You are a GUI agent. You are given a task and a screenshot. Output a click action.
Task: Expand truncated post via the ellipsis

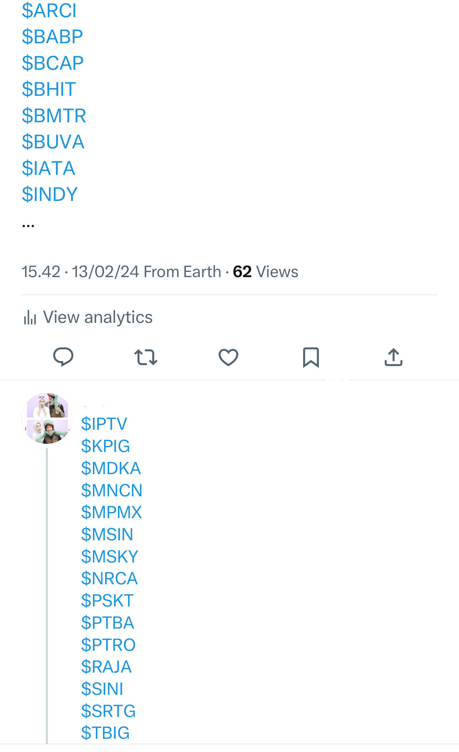(x=28, y=226)
